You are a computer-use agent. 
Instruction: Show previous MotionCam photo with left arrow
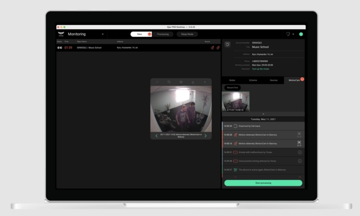tap(157, 136)
